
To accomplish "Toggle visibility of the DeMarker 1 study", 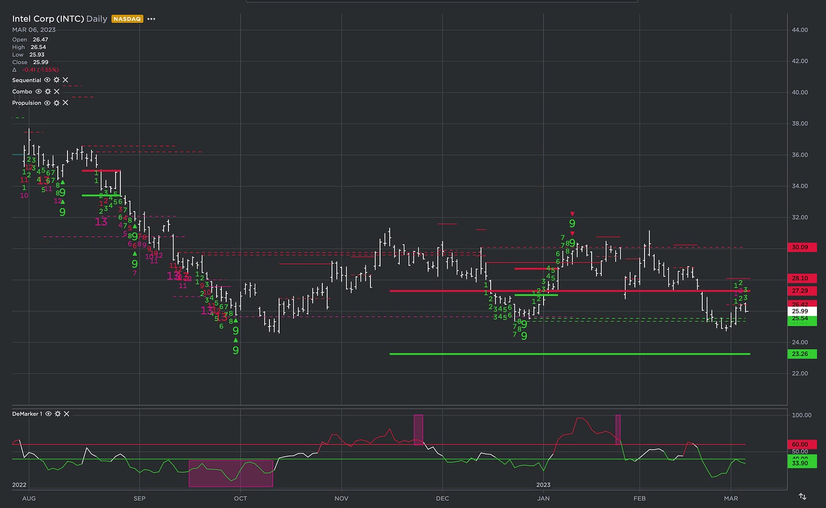I will [x=49, y=414].
